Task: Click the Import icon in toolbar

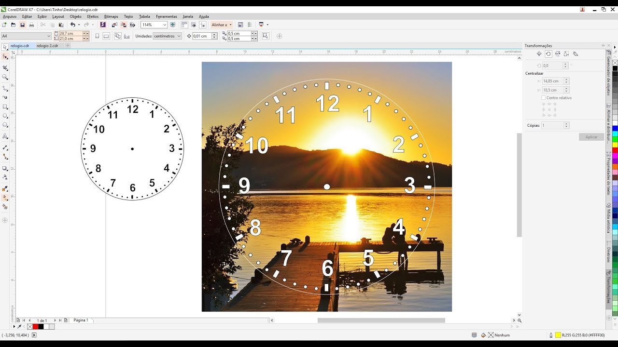Action: [x=114, y=25]
